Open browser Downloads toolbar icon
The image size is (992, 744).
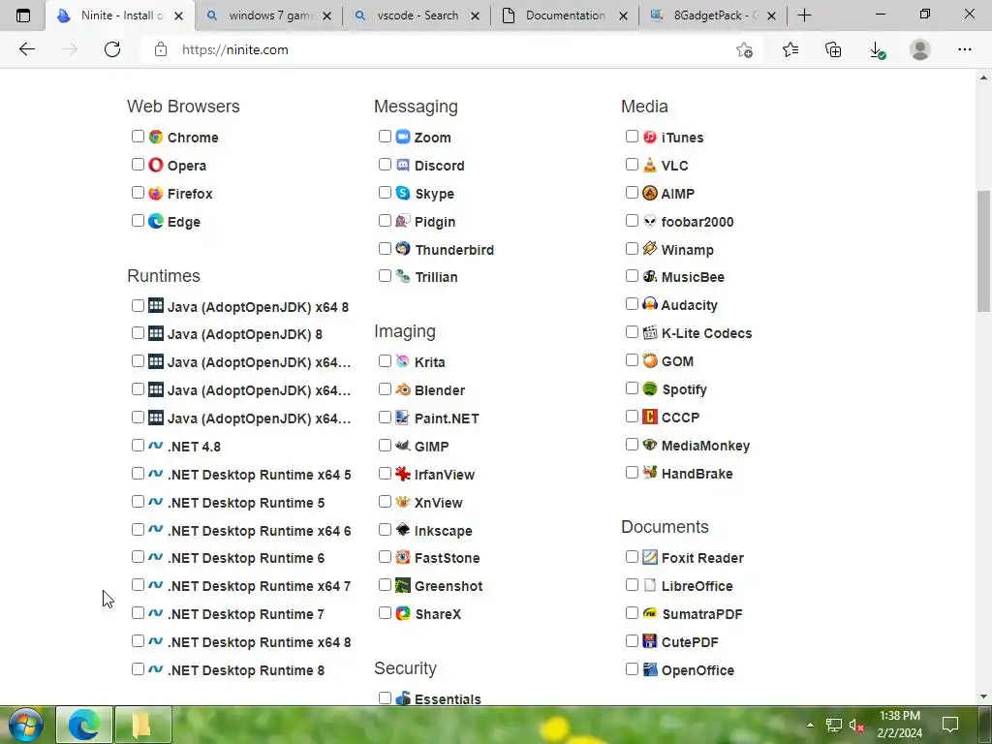[x=877, y=50]
